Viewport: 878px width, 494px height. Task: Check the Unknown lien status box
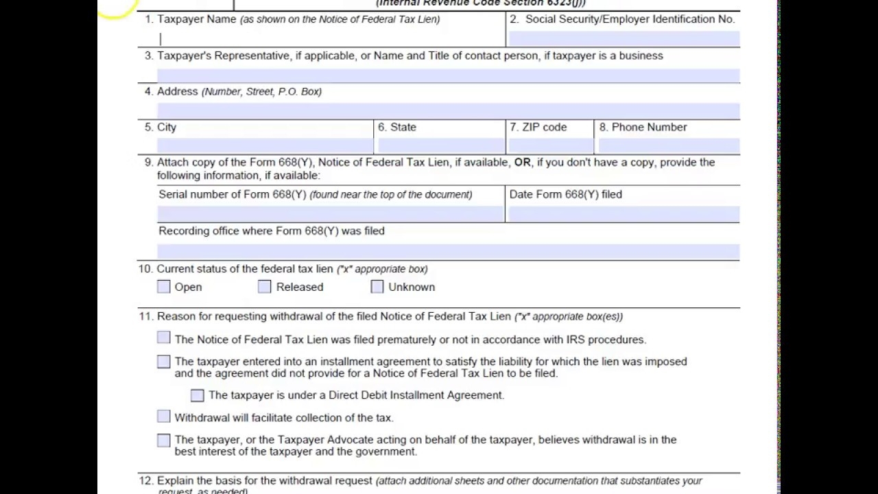point(377,287)
